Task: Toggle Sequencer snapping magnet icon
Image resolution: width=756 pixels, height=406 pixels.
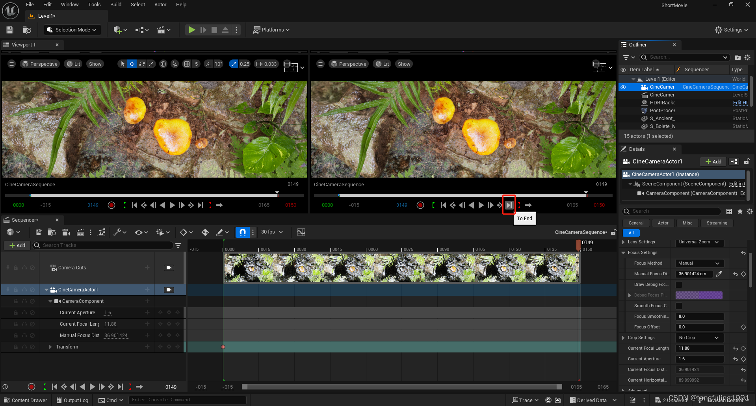Action: click(243, 232)
